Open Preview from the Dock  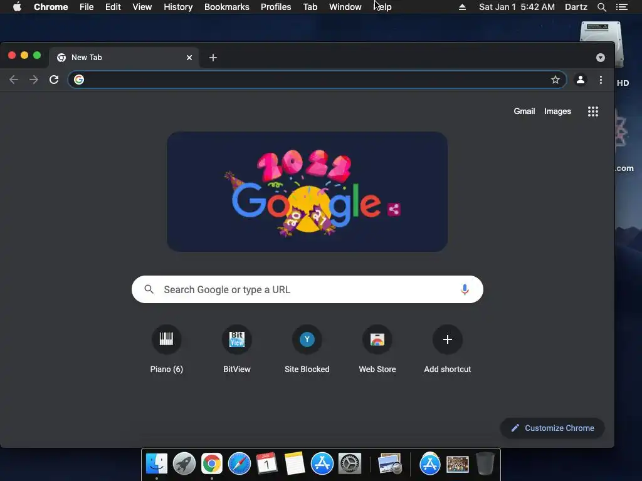(389, 464)
